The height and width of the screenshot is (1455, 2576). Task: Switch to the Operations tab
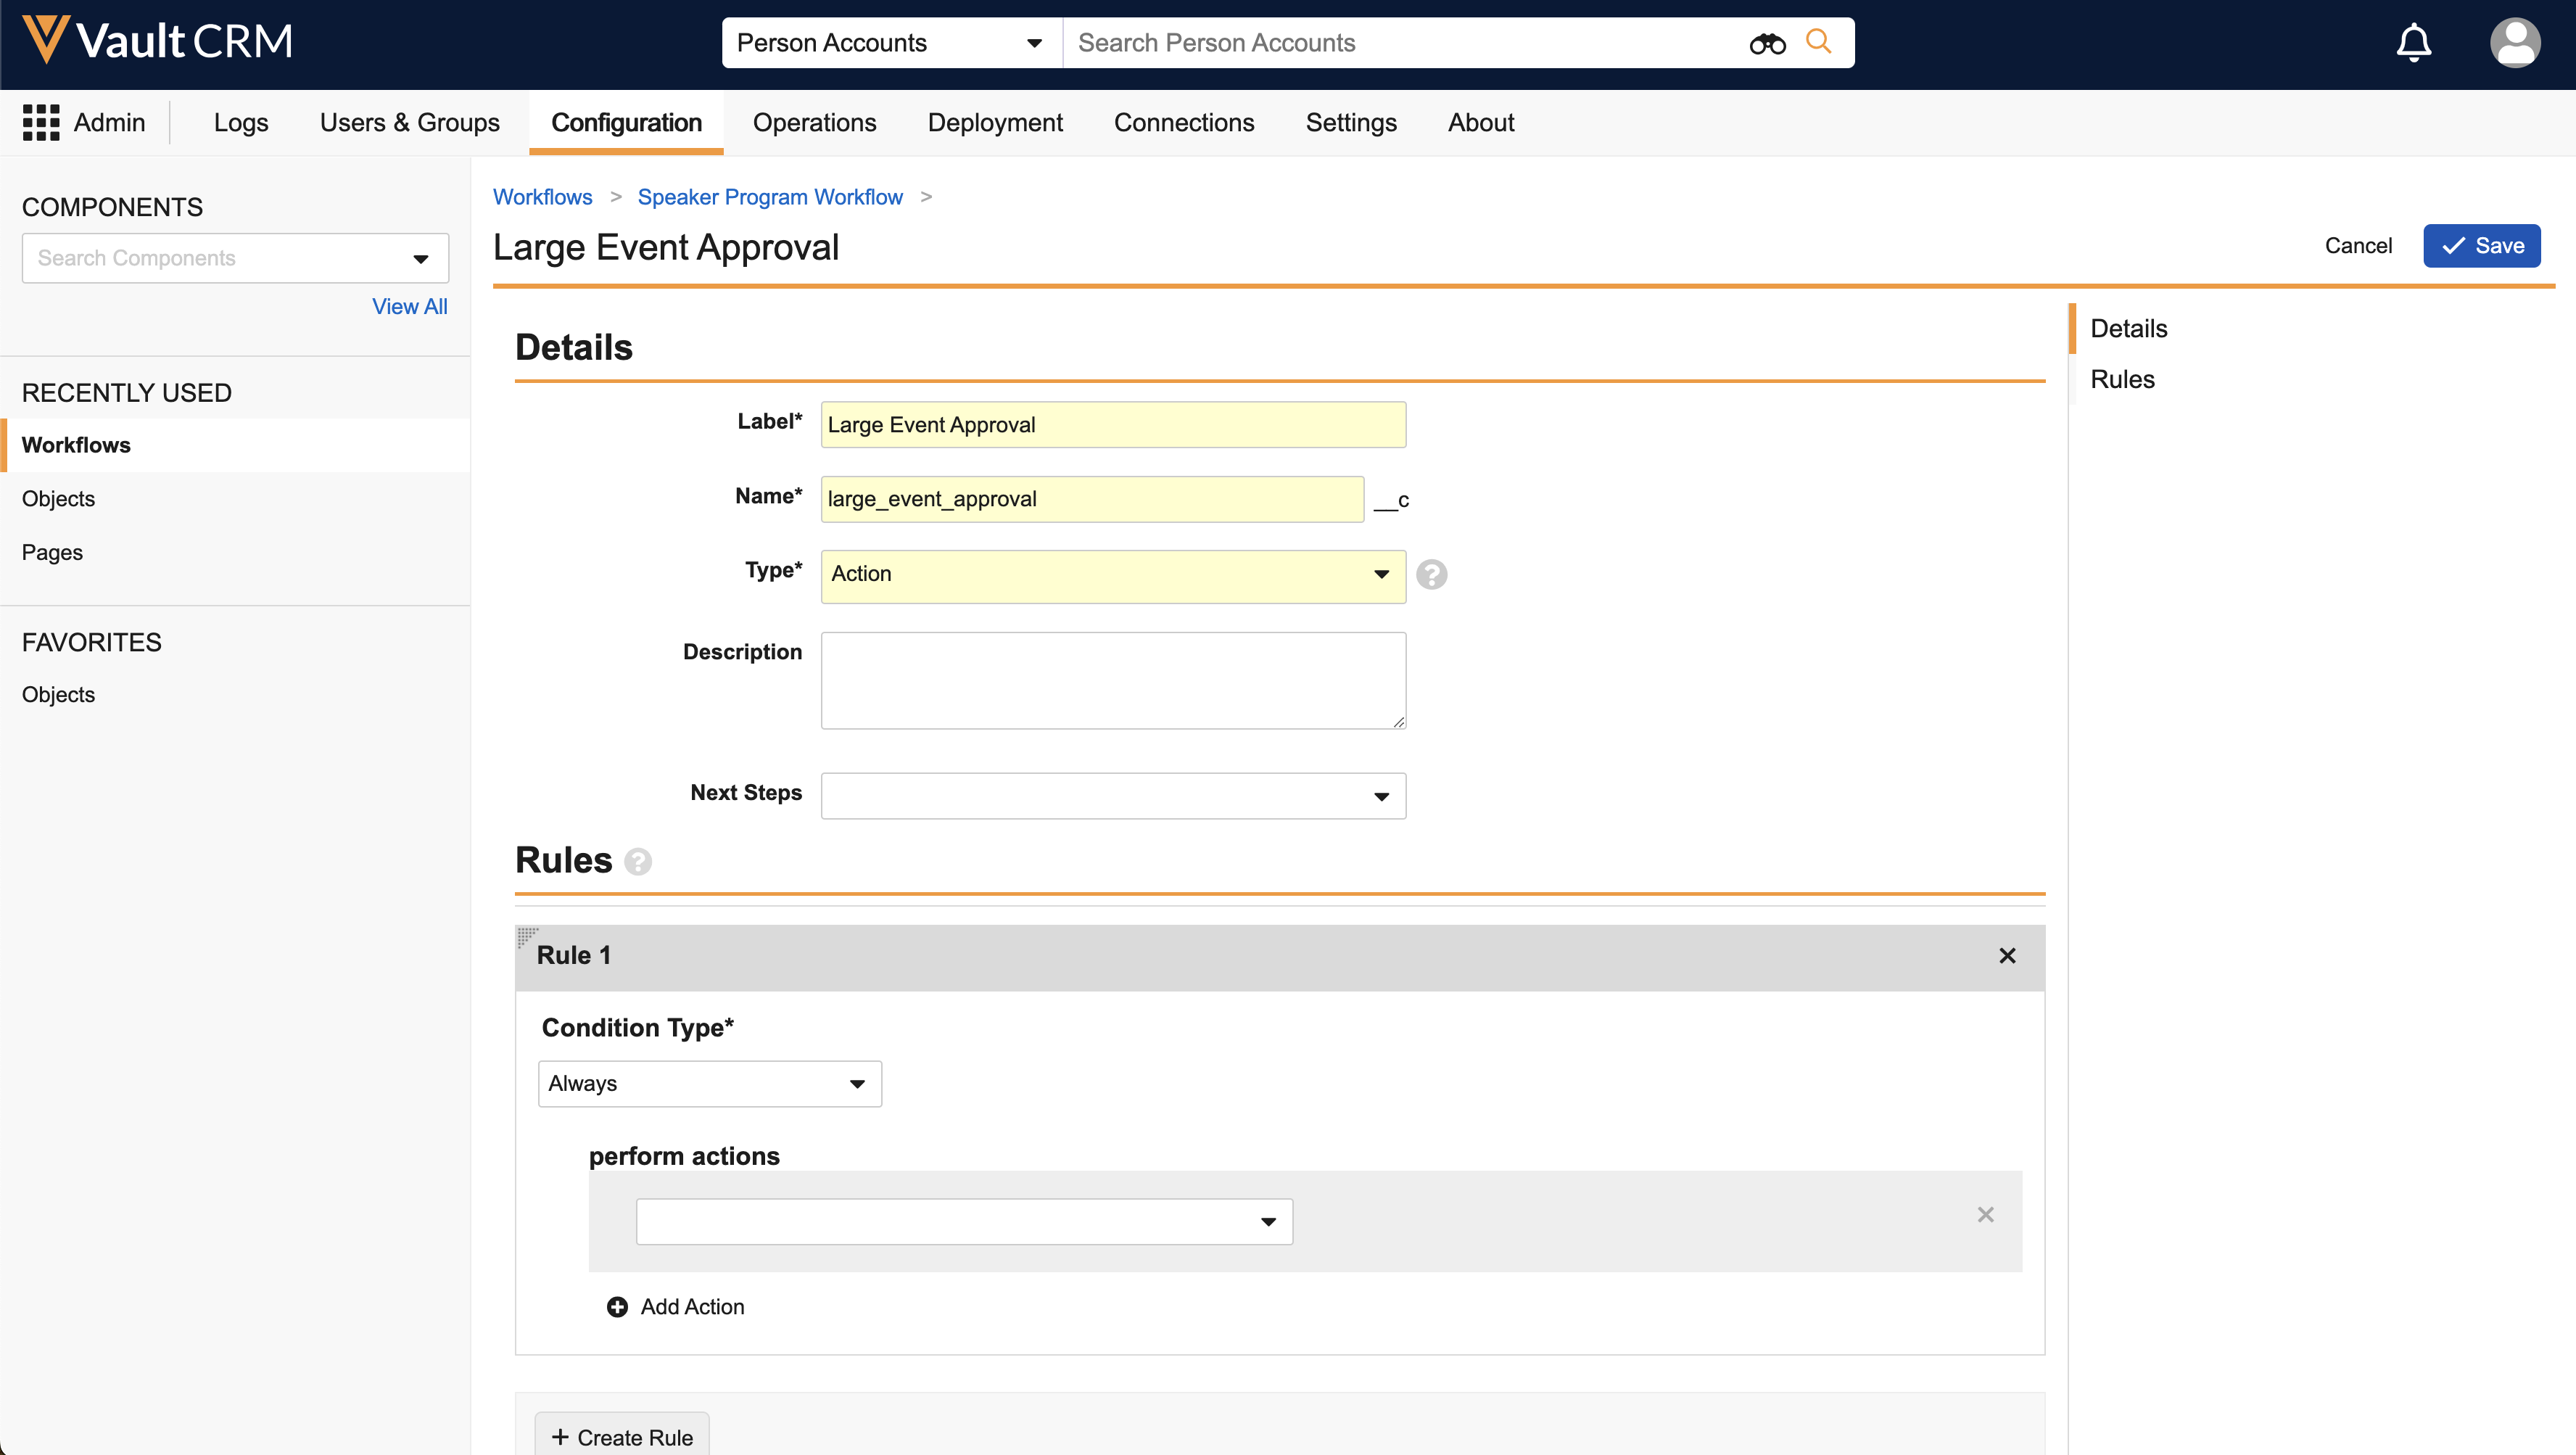[x=814, y=122]
